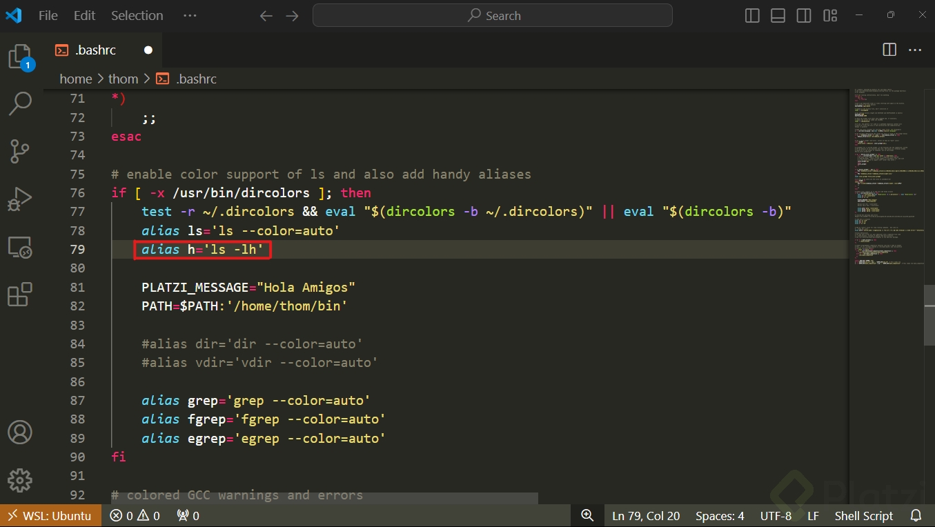Open the Extensions view
Screen dimensions: 935x527
pyautogui.click(x=20, y=294)
